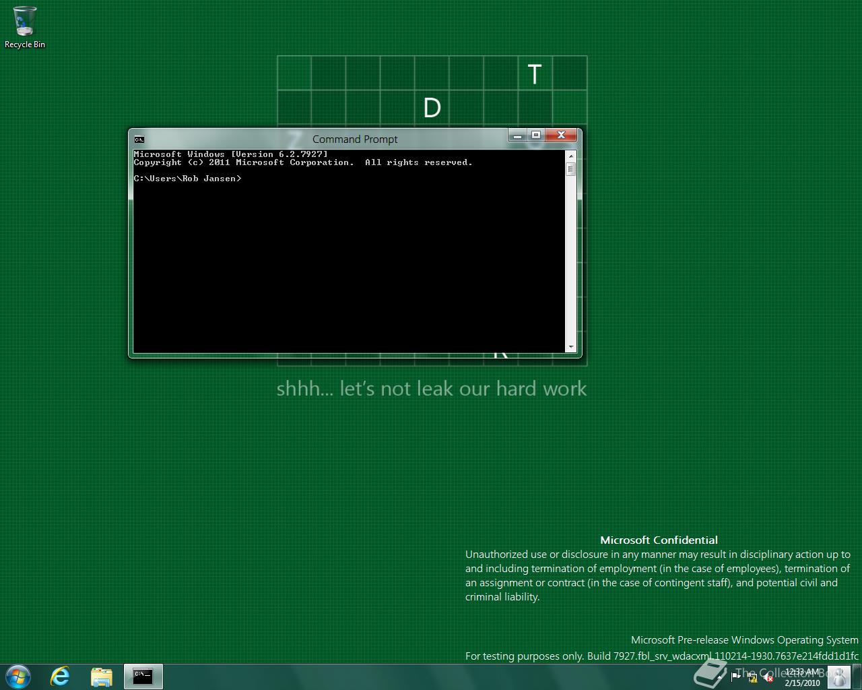This screenshot has height=690, width=862.
Task: Click the Copyright 2011 Microsoft Corporation line
Action: click(x=303, y=162)
